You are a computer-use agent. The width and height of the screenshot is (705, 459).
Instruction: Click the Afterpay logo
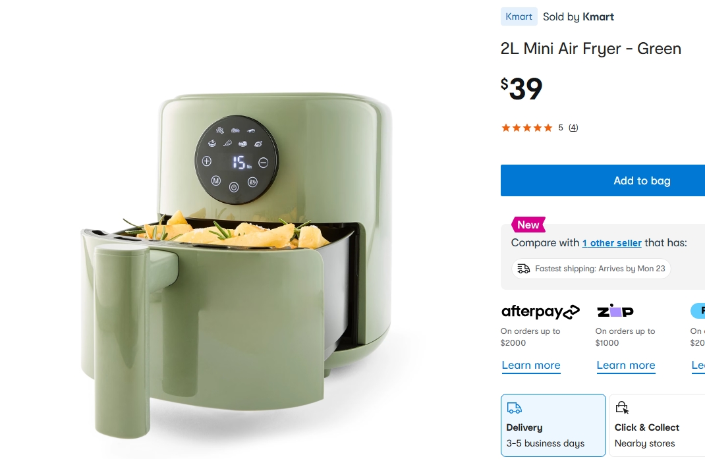(x=540, y=311)
